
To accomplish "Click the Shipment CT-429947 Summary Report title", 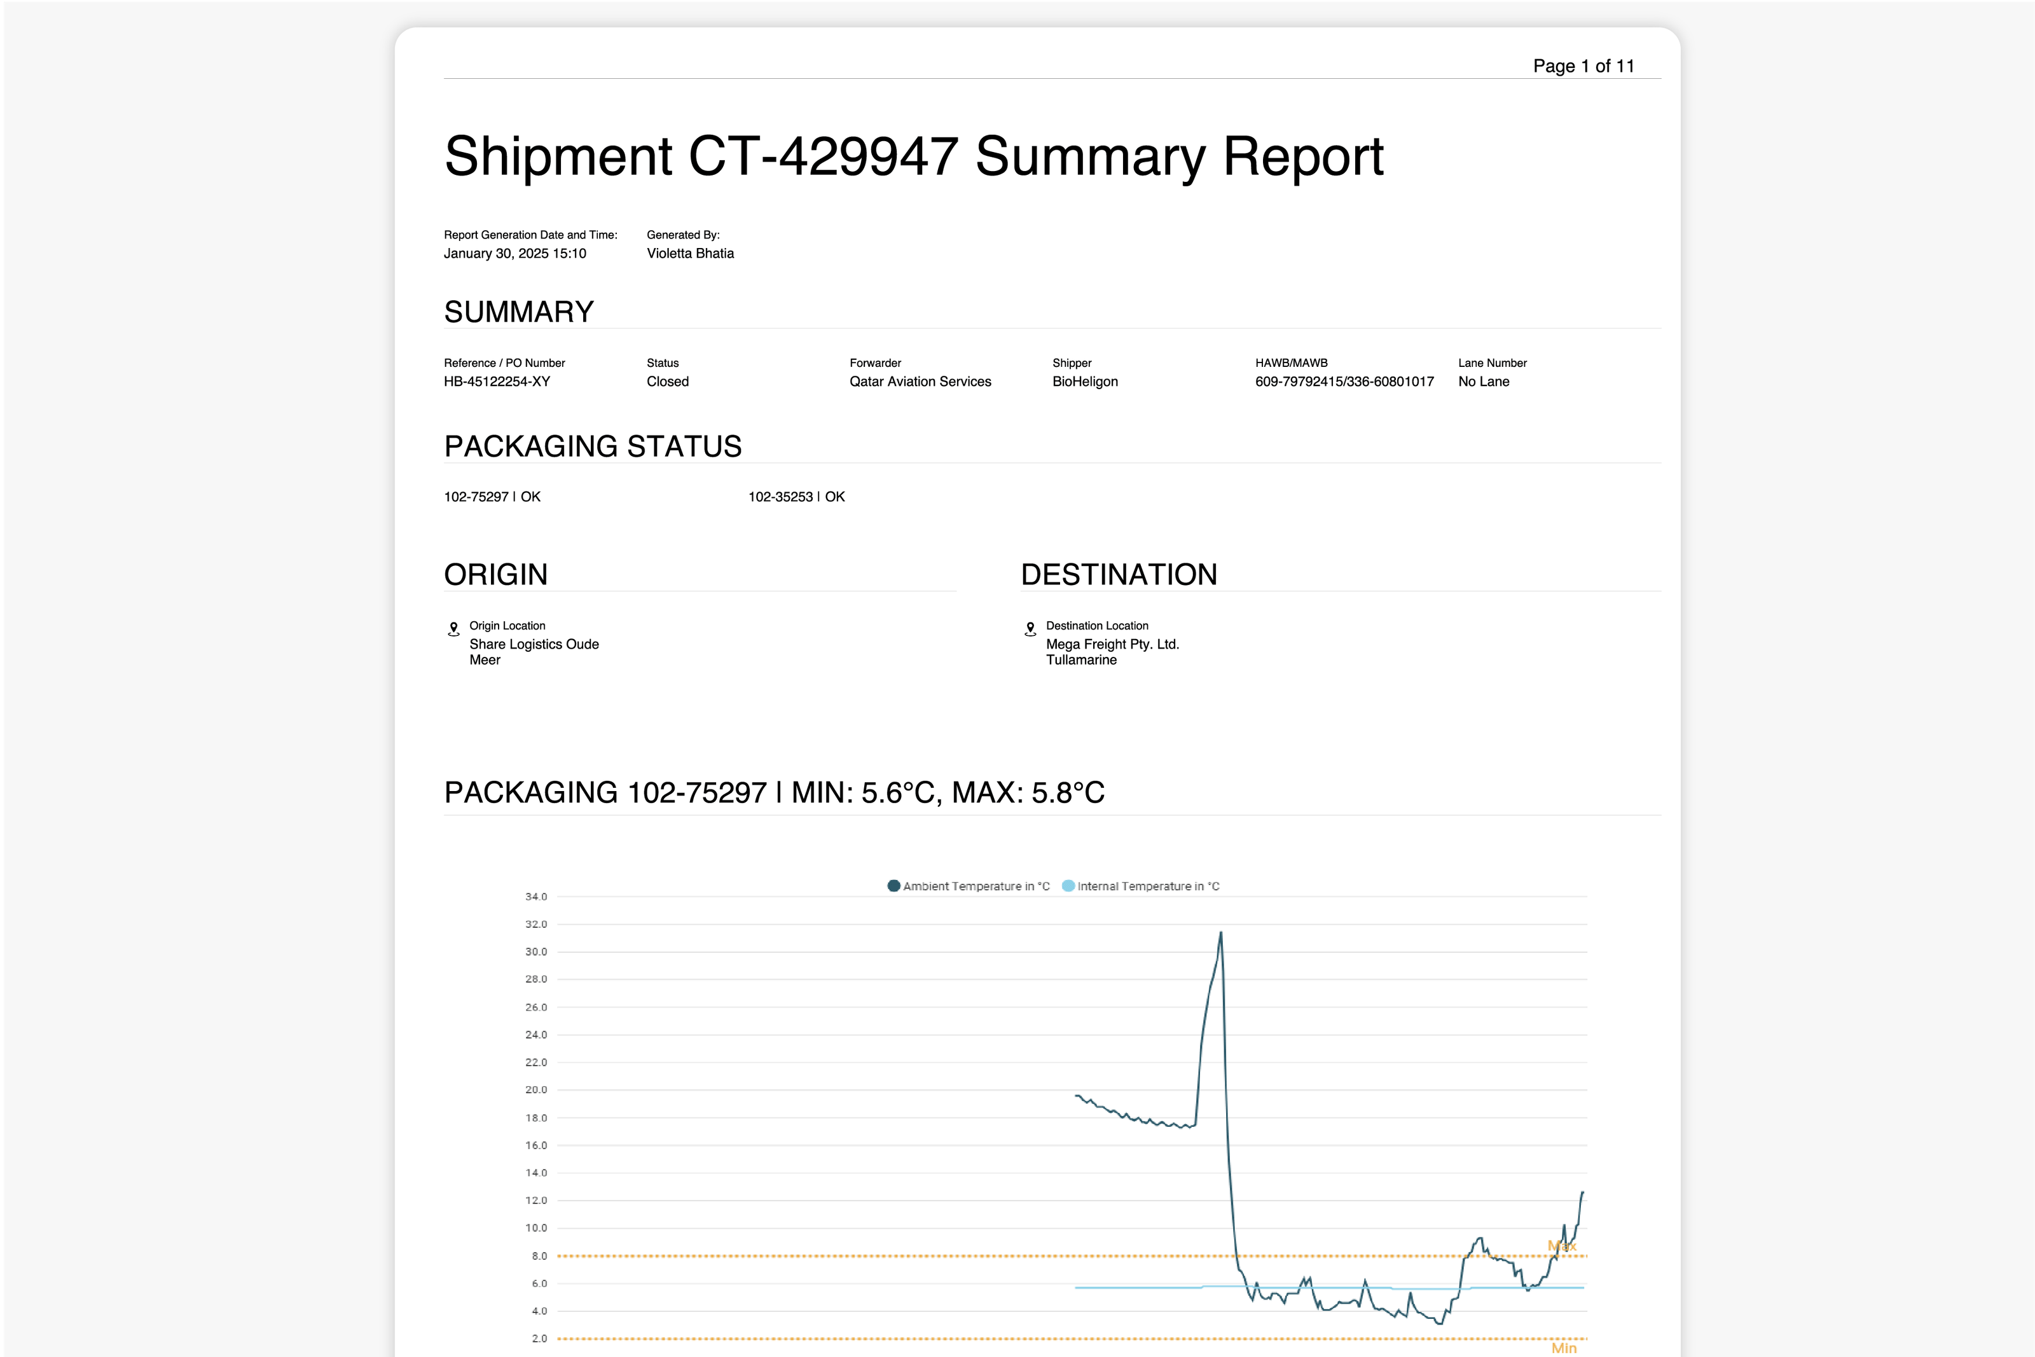I will tap(914, 156).
